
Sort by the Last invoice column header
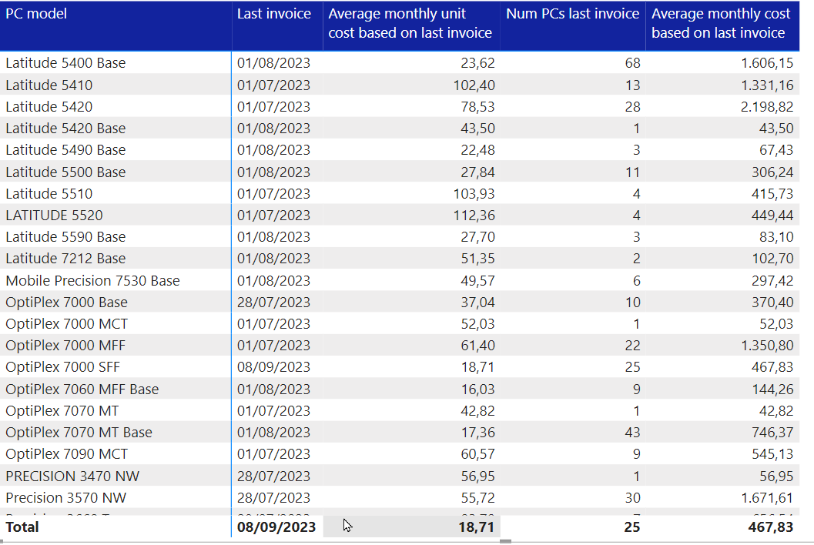pyautogui.click(x=274, y=14)
